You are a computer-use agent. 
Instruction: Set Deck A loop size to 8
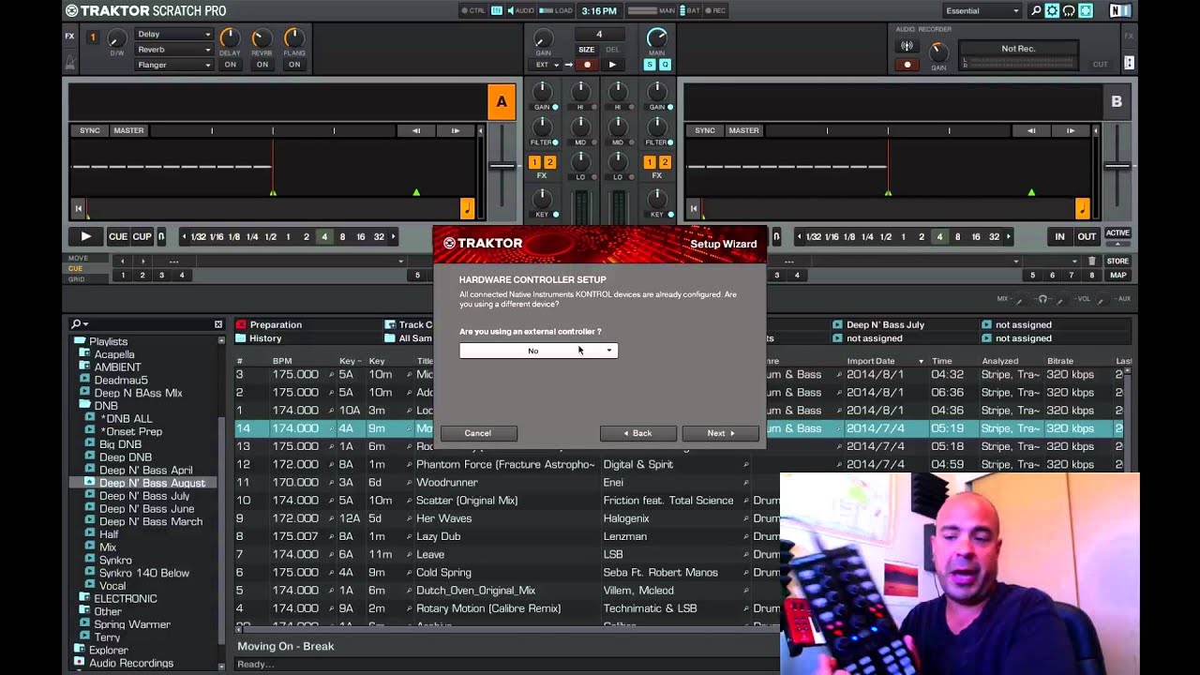[342, 237]
